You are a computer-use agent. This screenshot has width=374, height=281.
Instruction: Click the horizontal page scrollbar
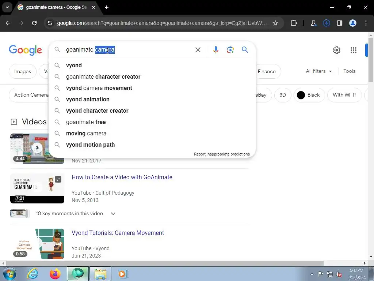point(165,263)
